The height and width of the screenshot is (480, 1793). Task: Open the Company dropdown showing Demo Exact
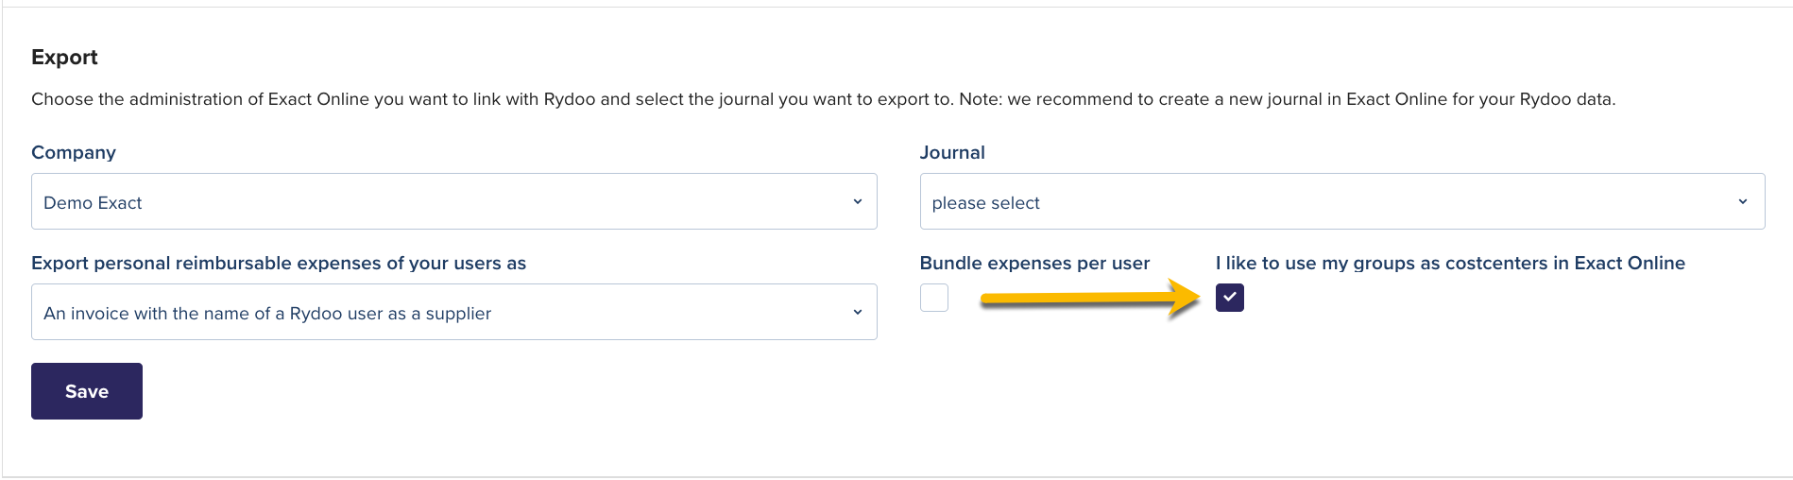pyautogui.click(x=454, y=201)
